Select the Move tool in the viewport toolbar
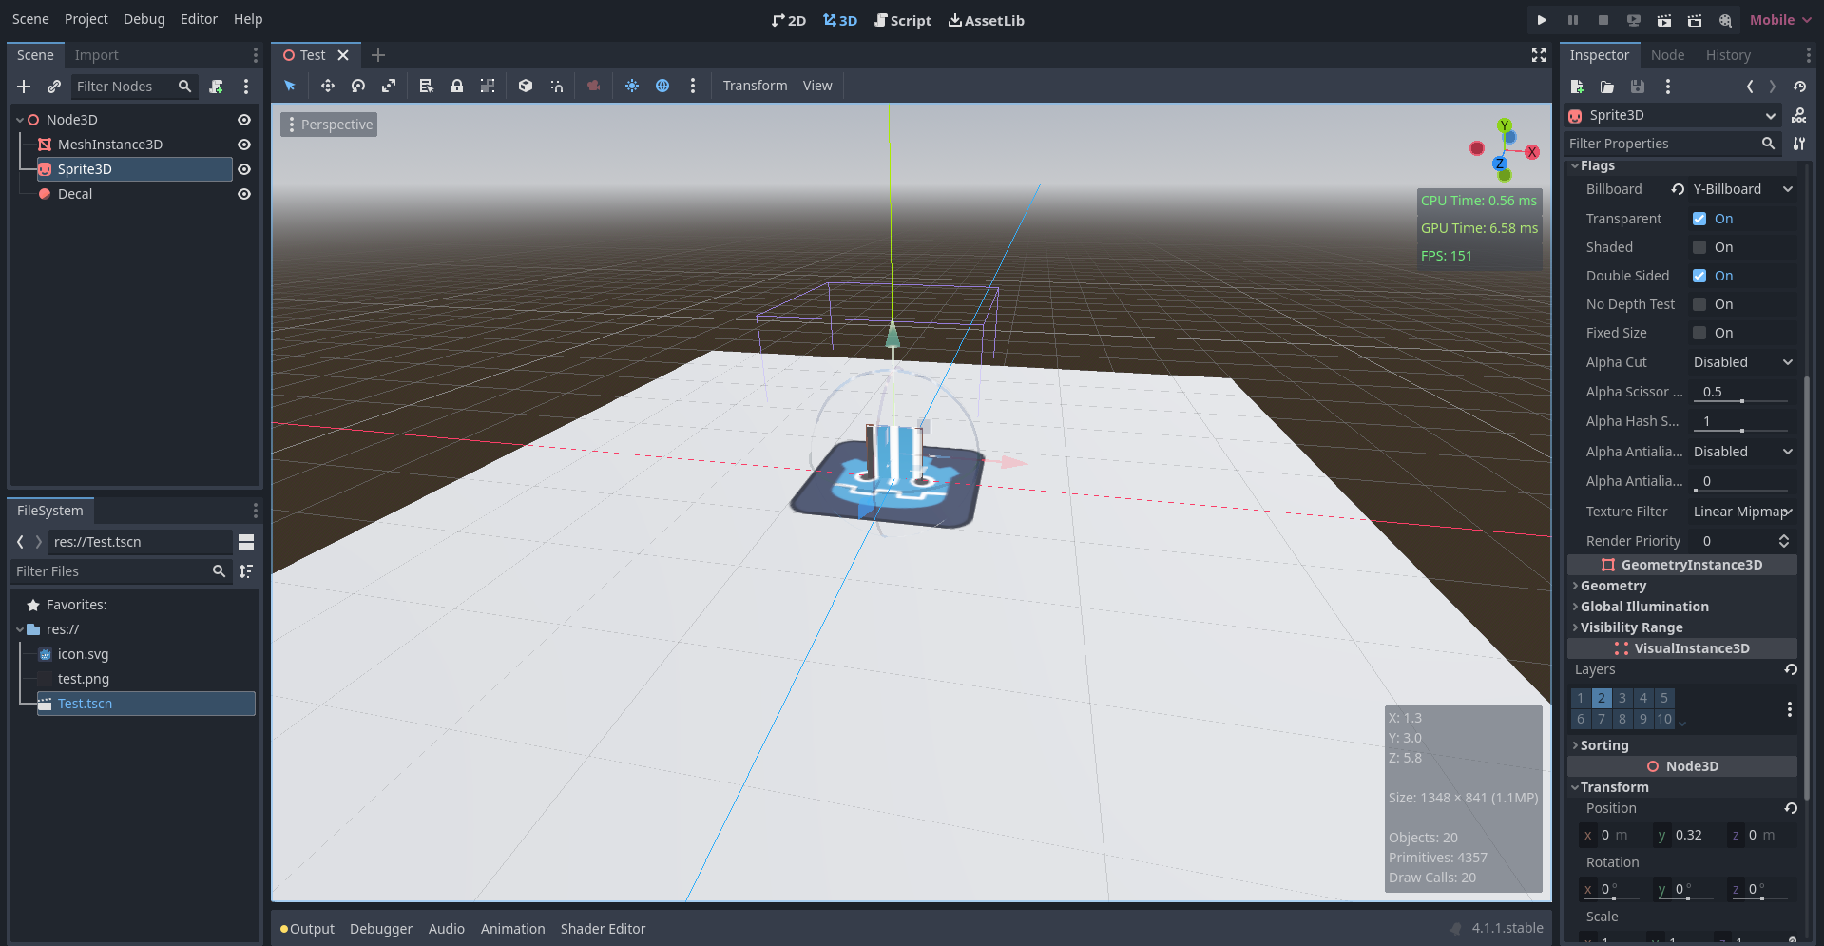 pyautogui.click(x=327, y=86)
